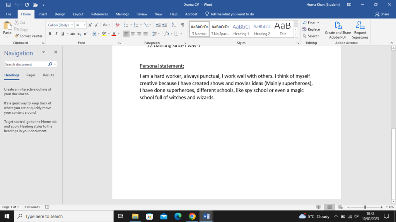This screenshot has width=396, height=222.
Task: Center align the paragraph text
Action: coord(133,34)
